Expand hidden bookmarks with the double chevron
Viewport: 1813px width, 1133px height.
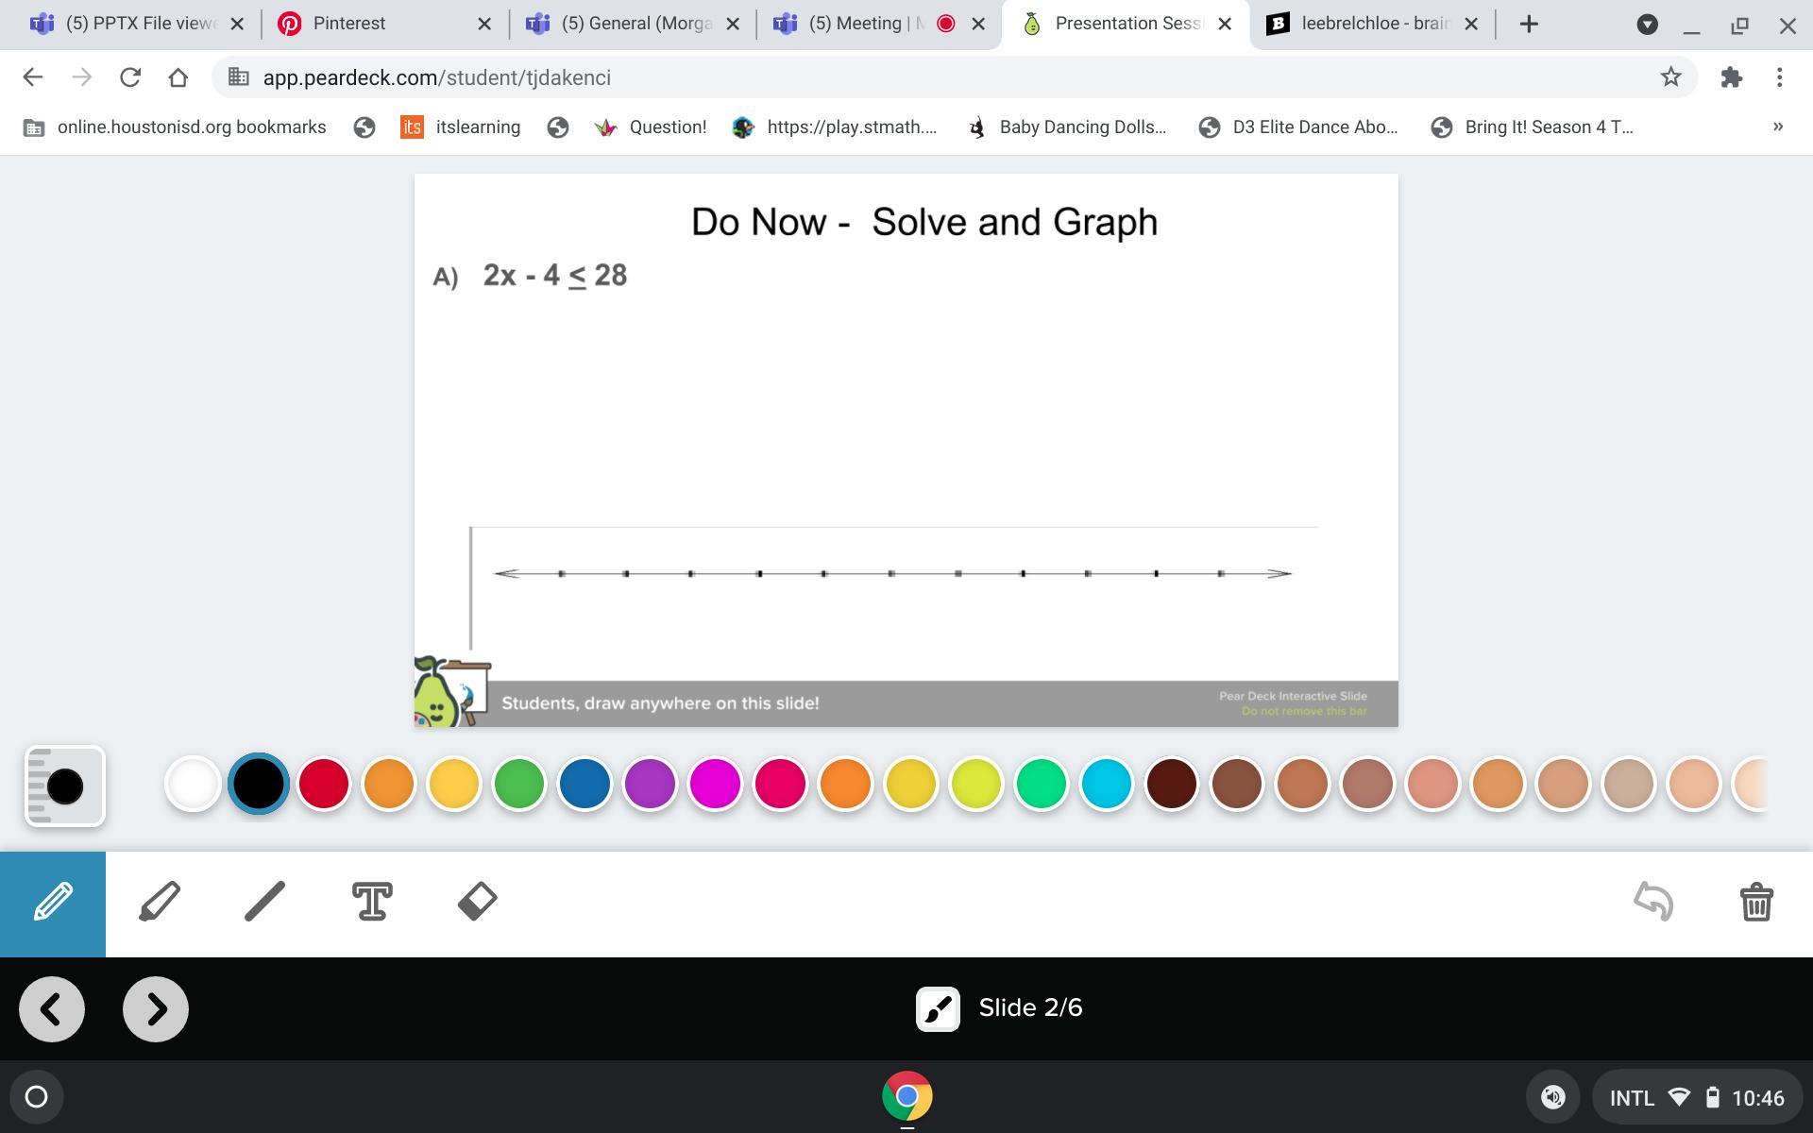(1777, 127)
